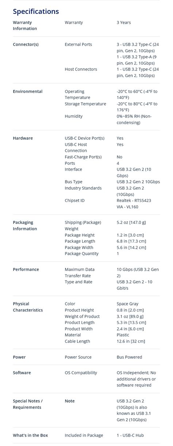Screen dimensions: 173x446
Task: Click the Specifications heading
Action: pos(36,11)
